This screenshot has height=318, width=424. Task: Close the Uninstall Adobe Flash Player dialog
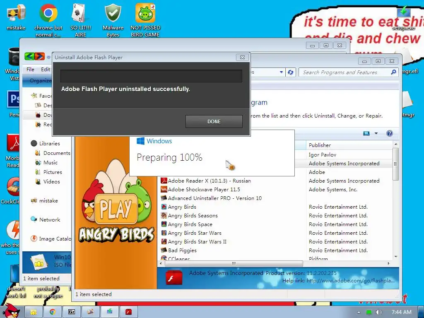tap(242, 57)
